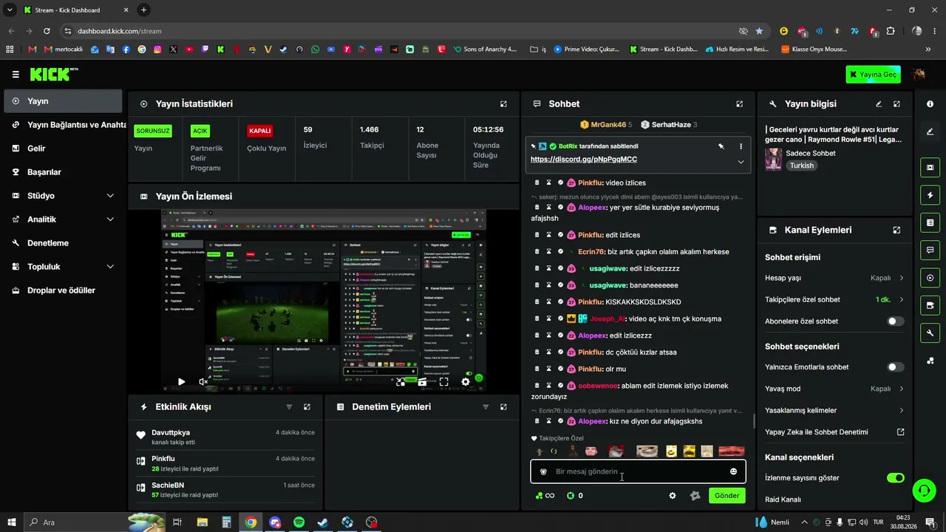This screenshot has height=532, width=946.
Task: Click the lightning bolt icon in right rail
Action: click(930, 195)
